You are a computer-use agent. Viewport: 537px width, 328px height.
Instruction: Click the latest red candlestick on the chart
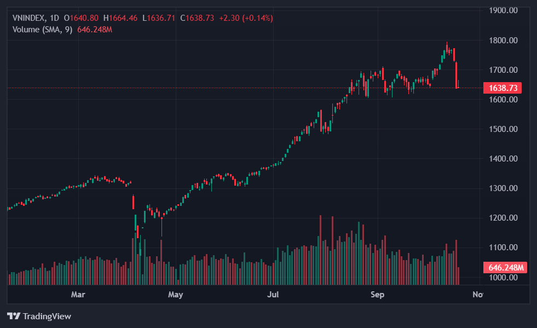[458, 85]
